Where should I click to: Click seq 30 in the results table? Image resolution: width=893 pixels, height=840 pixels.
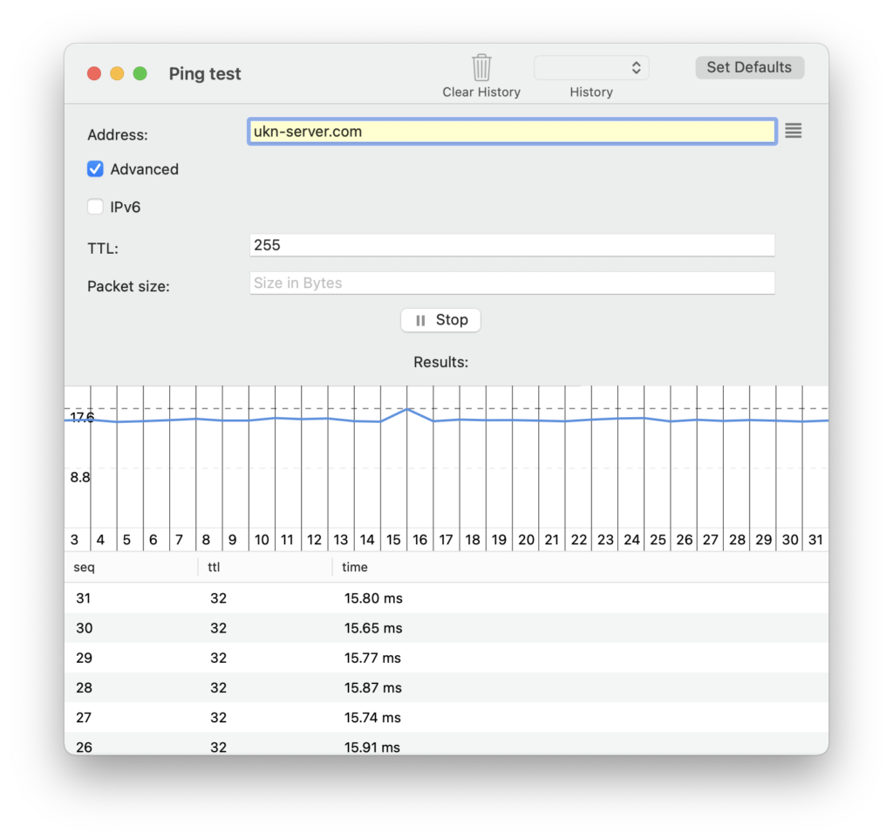pyautogui.click(x=85, y=628)
